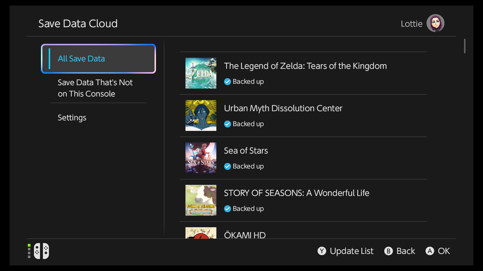Click Zelda's Backed up checkmark
The image size is (483, 271).
click(227, 82)
